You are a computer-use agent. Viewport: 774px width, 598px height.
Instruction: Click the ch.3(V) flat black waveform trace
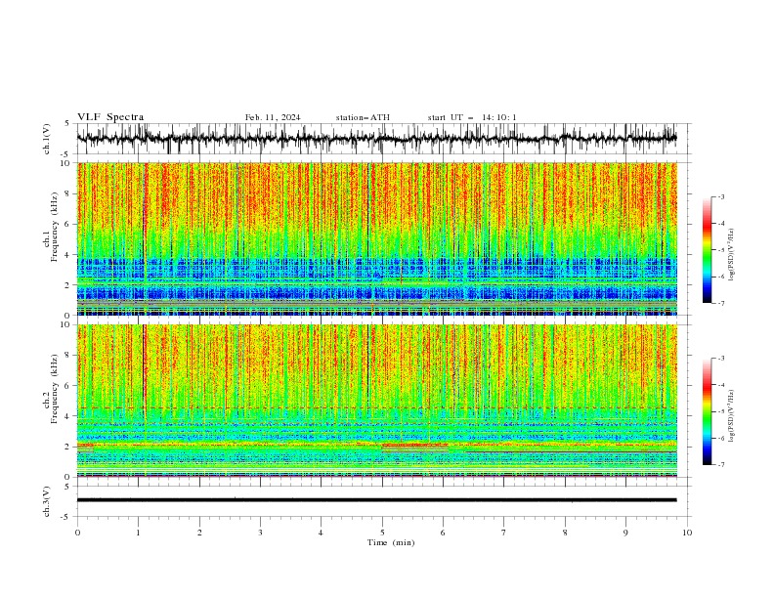point(376,500)
